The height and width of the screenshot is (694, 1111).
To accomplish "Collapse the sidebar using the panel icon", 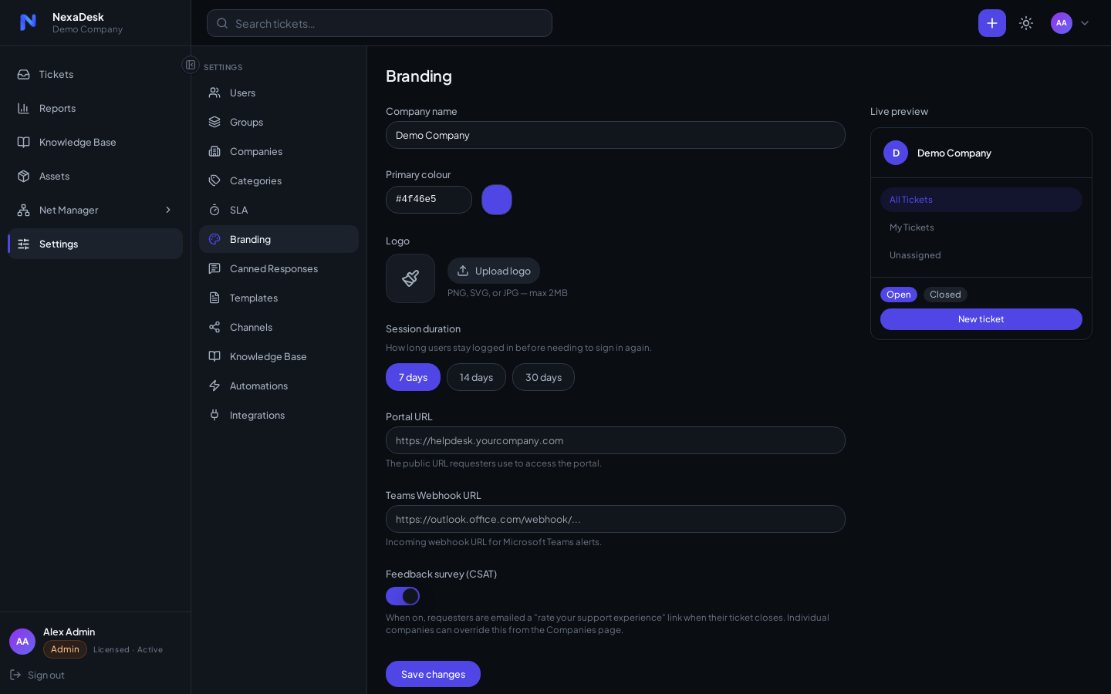I will coord(191,65).
